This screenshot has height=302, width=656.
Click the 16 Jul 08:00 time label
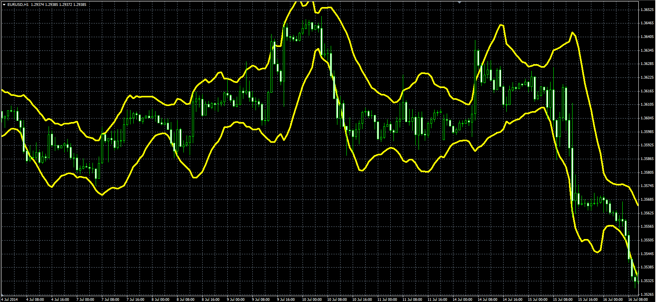pyautogui.click(x=638, y=299)
